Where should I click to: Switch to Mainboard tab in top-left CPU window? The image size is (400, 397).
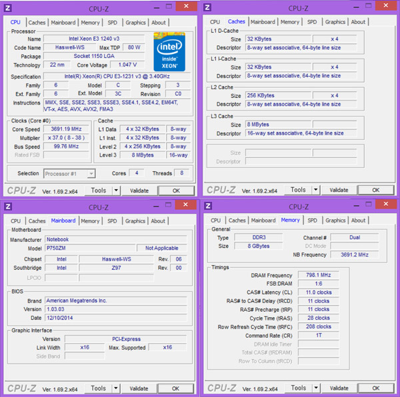pyautogui.click(x=63, y=23)
